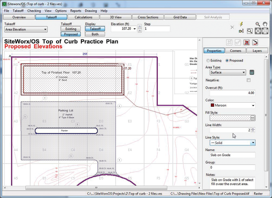Choose the zoom window magnifier icon

point(250,31)
